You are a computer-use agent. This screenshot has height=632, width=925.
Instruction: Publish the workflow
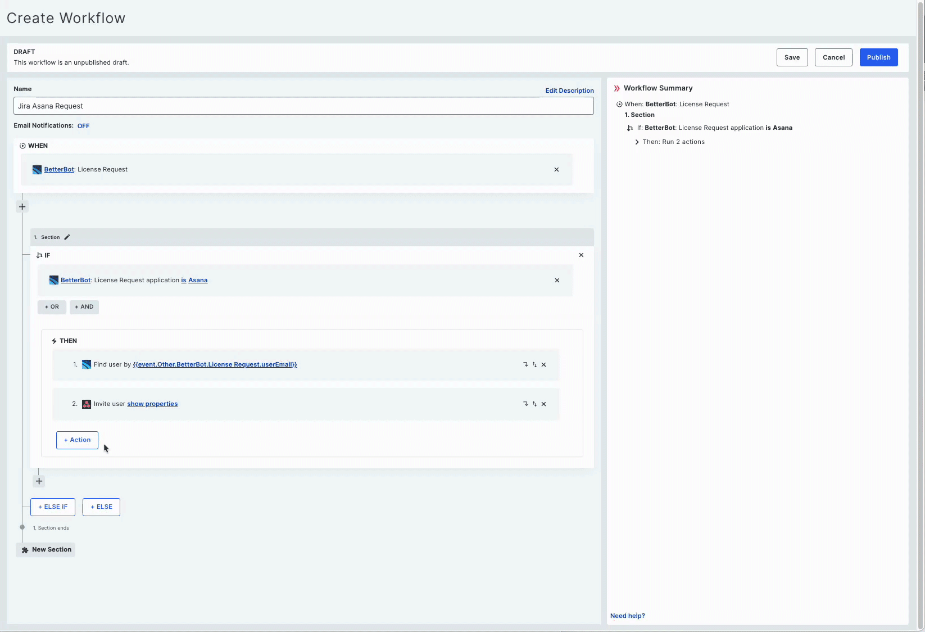[878, 57]
